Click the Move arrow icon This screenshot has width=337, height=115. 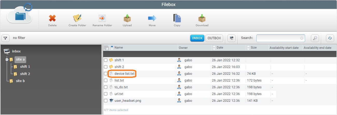point(152,18)
